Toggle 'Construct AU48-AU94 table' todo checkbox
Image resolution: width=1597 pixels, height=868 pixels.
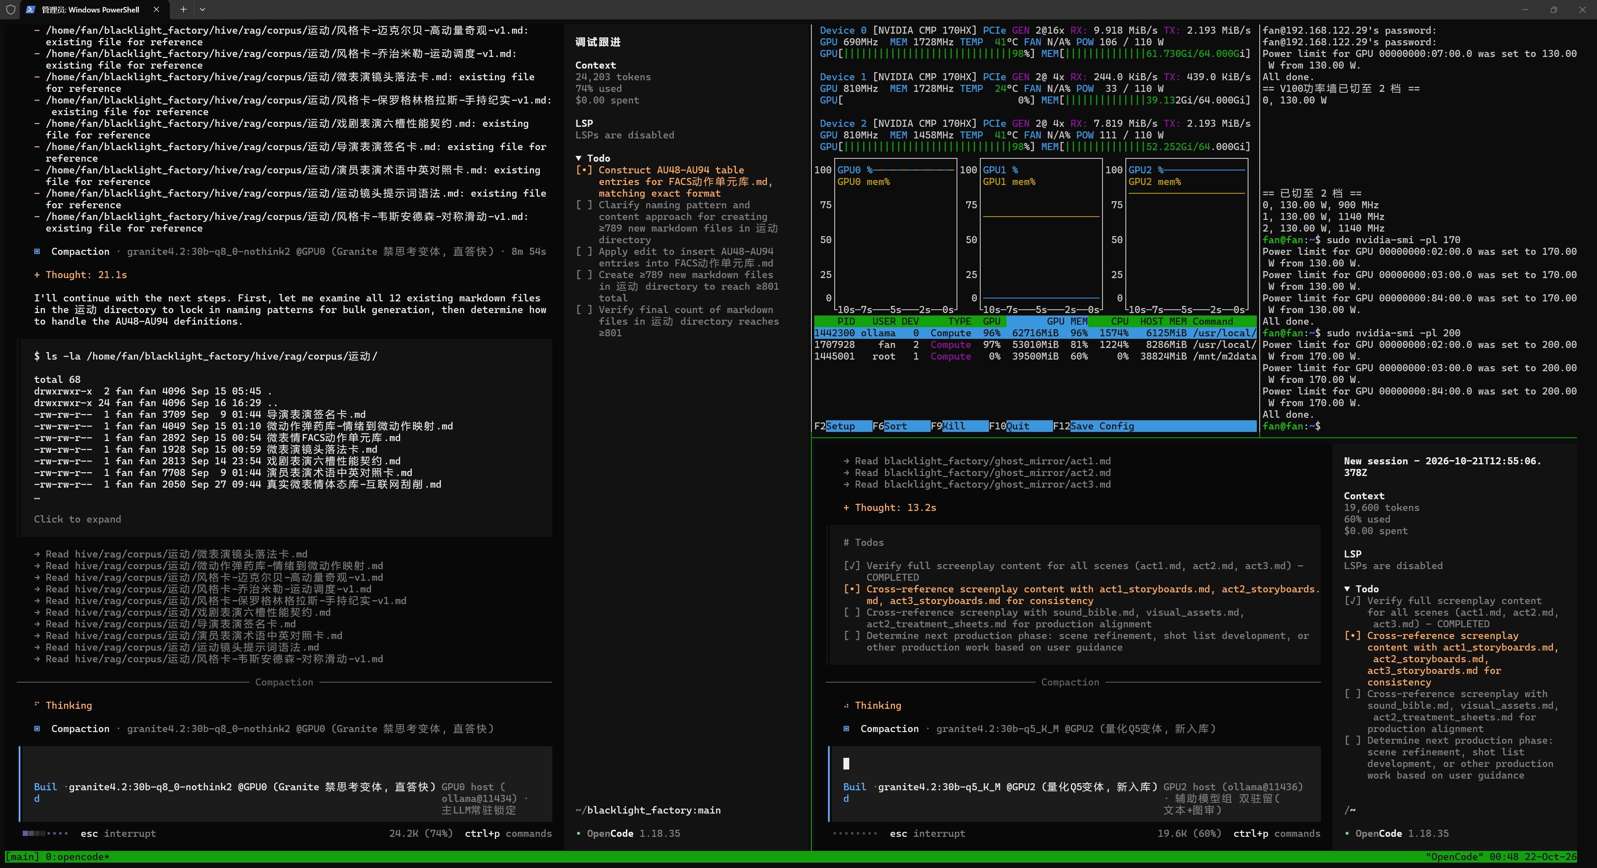[584, 170]
